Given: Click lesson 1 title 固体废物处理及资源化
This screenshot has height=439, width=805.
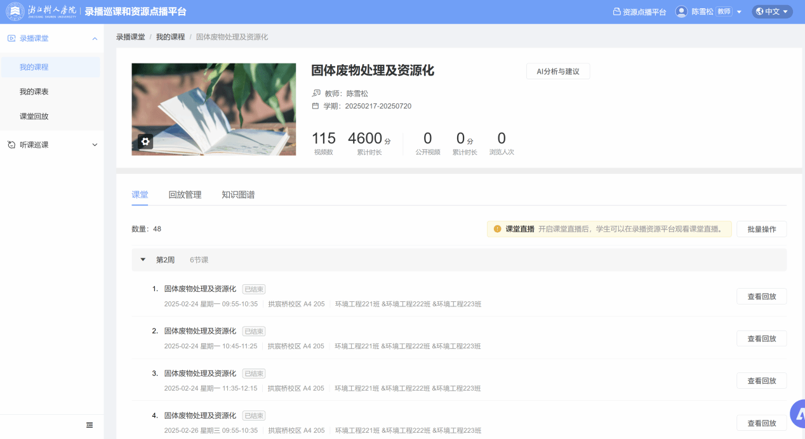Looking at the screenshot, I should click(x=200, y=289).
